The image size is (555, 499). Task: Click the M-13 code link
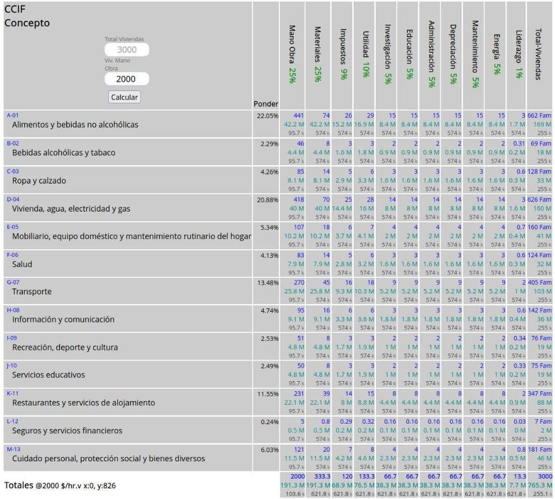[13, 449]
